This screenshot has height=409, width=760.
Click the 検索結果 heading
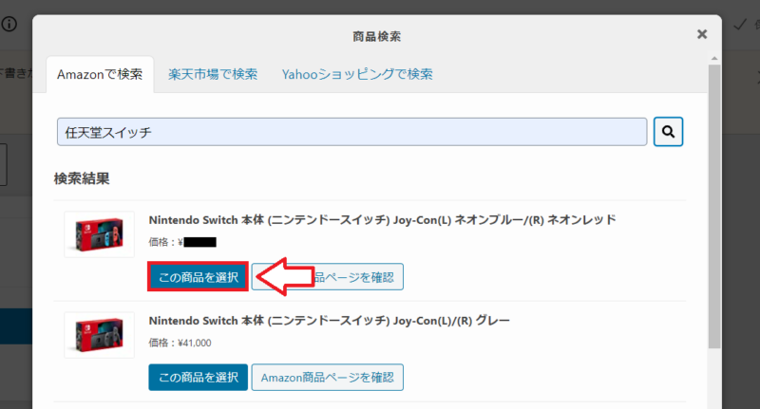(82, 178)
